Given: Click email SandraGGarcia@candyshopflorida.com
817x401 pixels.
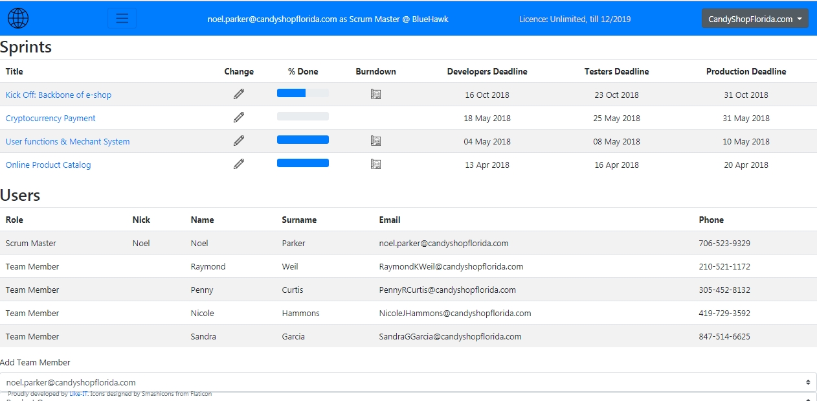Looking at the screenshot, I should click(450, 336).
